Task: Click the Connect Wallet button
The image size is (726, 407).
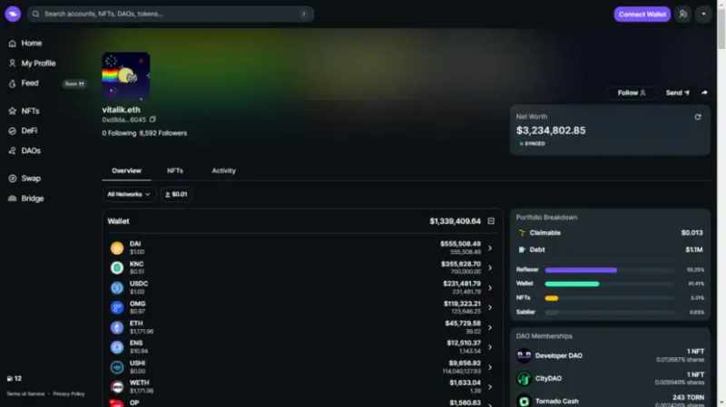Action: 643,15
